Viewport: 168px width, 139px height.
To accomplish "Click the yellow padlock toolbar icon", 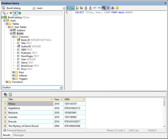I will [117, 8].
